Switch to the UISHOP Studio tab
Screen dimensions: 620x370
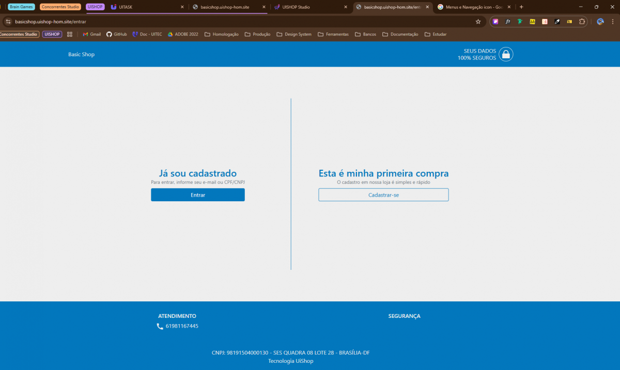pos(309,7)
